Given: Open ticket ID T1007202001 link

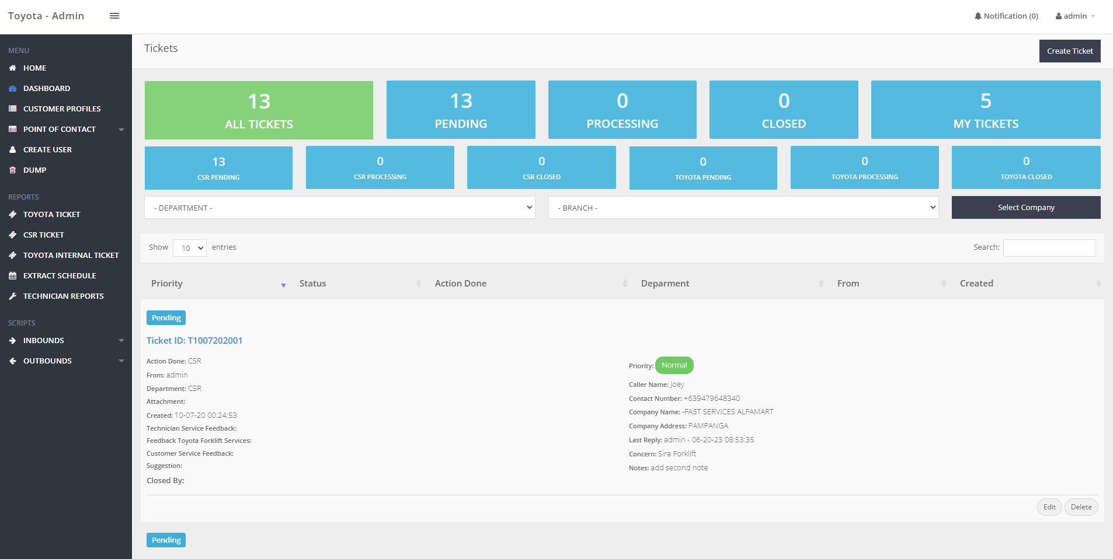Looking at the screenshot, I should pyautogui.click(x=194, y=341).
